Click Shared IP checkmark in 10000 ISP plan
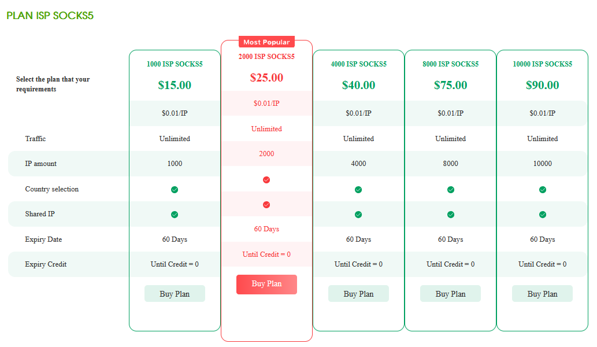 coord(543,215)
